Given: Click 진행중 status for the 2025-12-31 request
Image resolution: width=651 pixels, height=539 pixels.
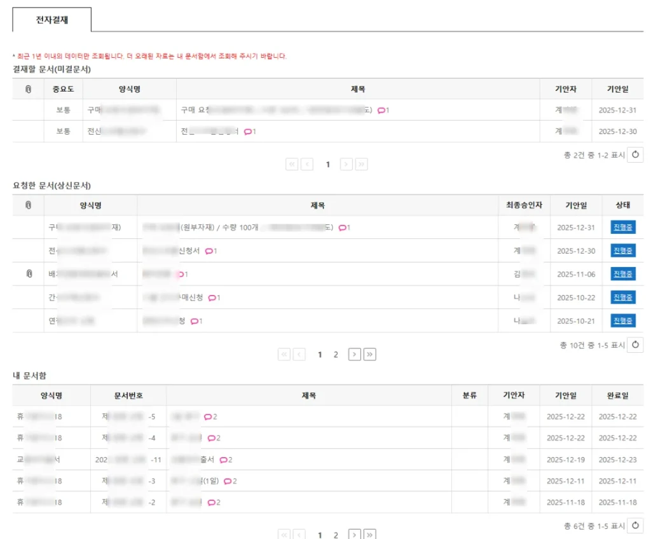Looking at the screenshot, I should point(623,228).
